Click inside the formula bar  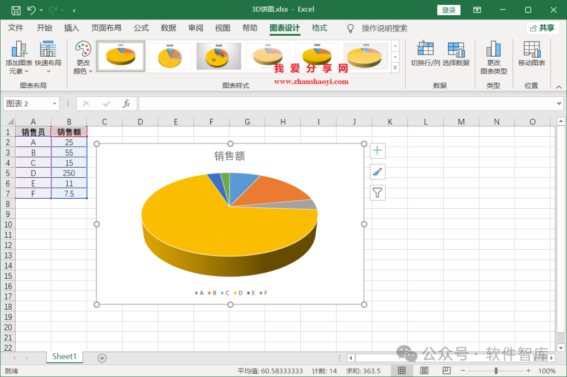click(x=346, y=104)
